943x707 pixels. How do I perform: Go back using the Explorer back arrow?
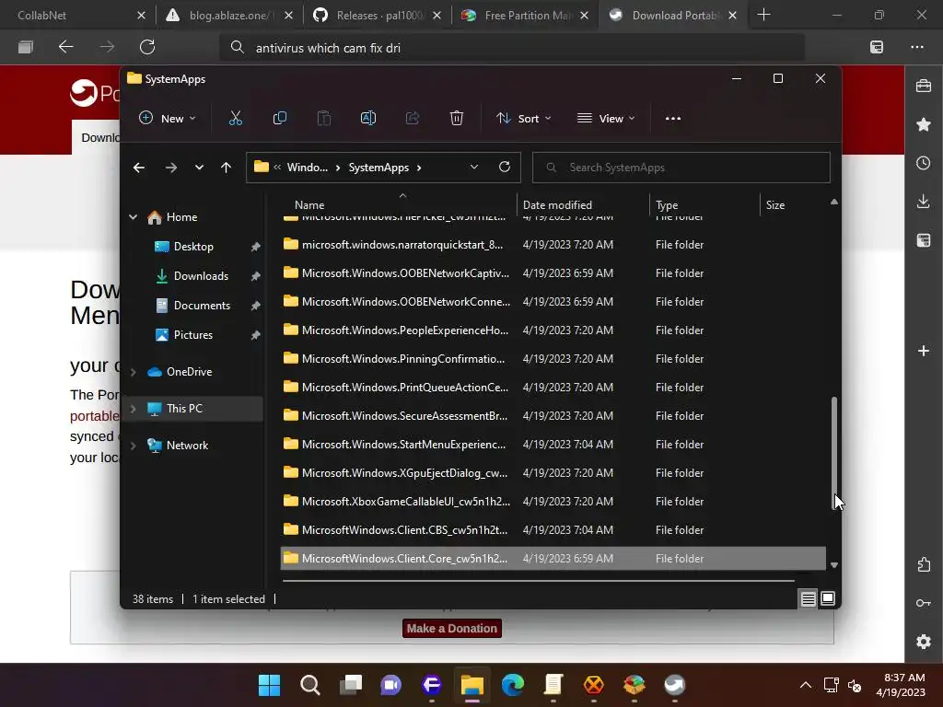click(x=139, y=168)
